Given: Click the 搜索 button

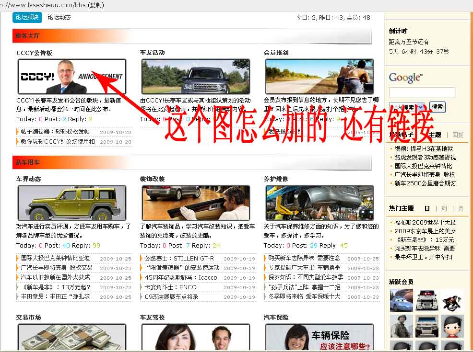Looking at the screenshot, I should point(437,107).
